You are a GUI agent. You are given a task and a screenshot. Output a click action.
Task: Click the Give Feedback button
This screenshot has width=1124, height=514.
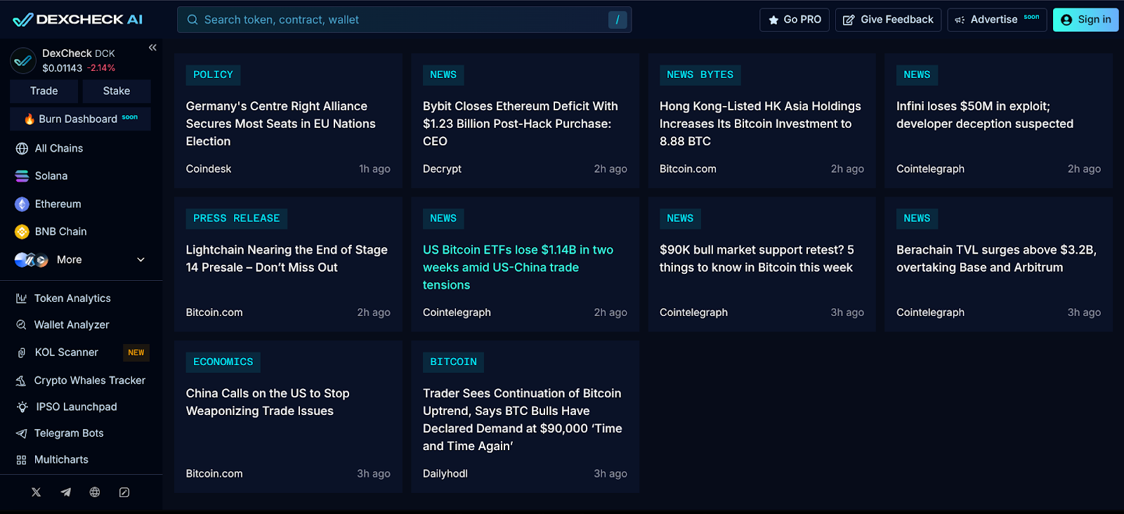click(x=889, y=20)
